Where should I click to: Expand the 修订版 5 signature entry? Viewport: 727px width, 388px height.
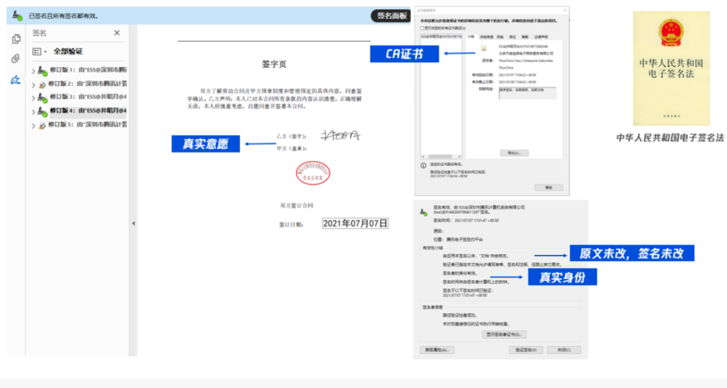click(x=33, y=125)
